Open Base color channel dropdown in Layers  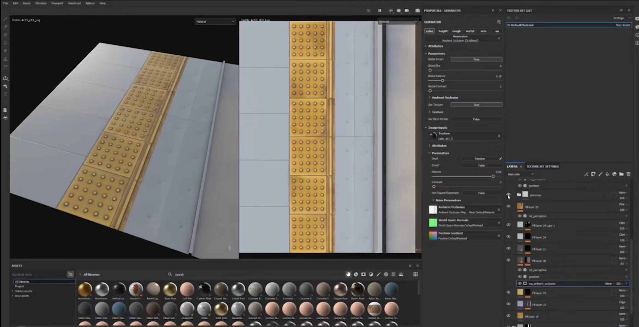(520, 174)
